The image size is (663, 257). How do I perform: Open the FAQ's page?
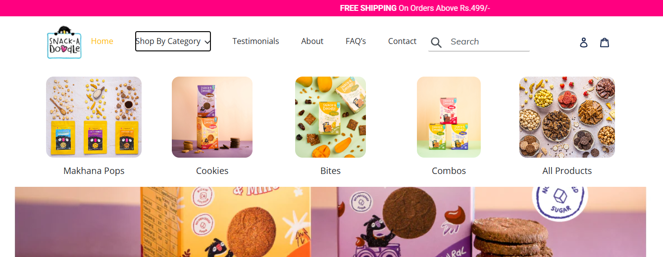point(356,41)
